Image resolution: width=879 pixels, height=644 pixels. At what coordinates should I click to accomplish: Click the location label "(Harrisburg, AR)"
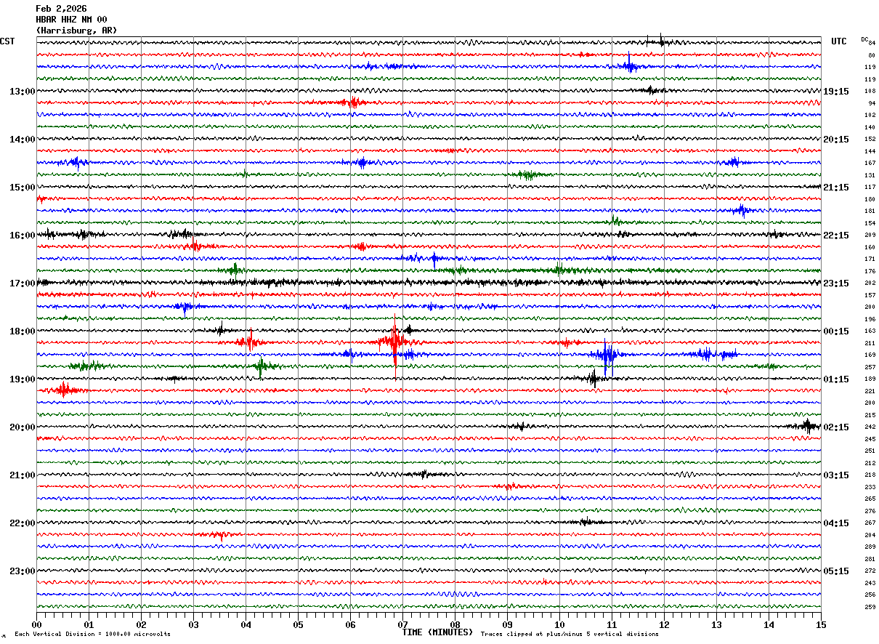pos(76,31)
